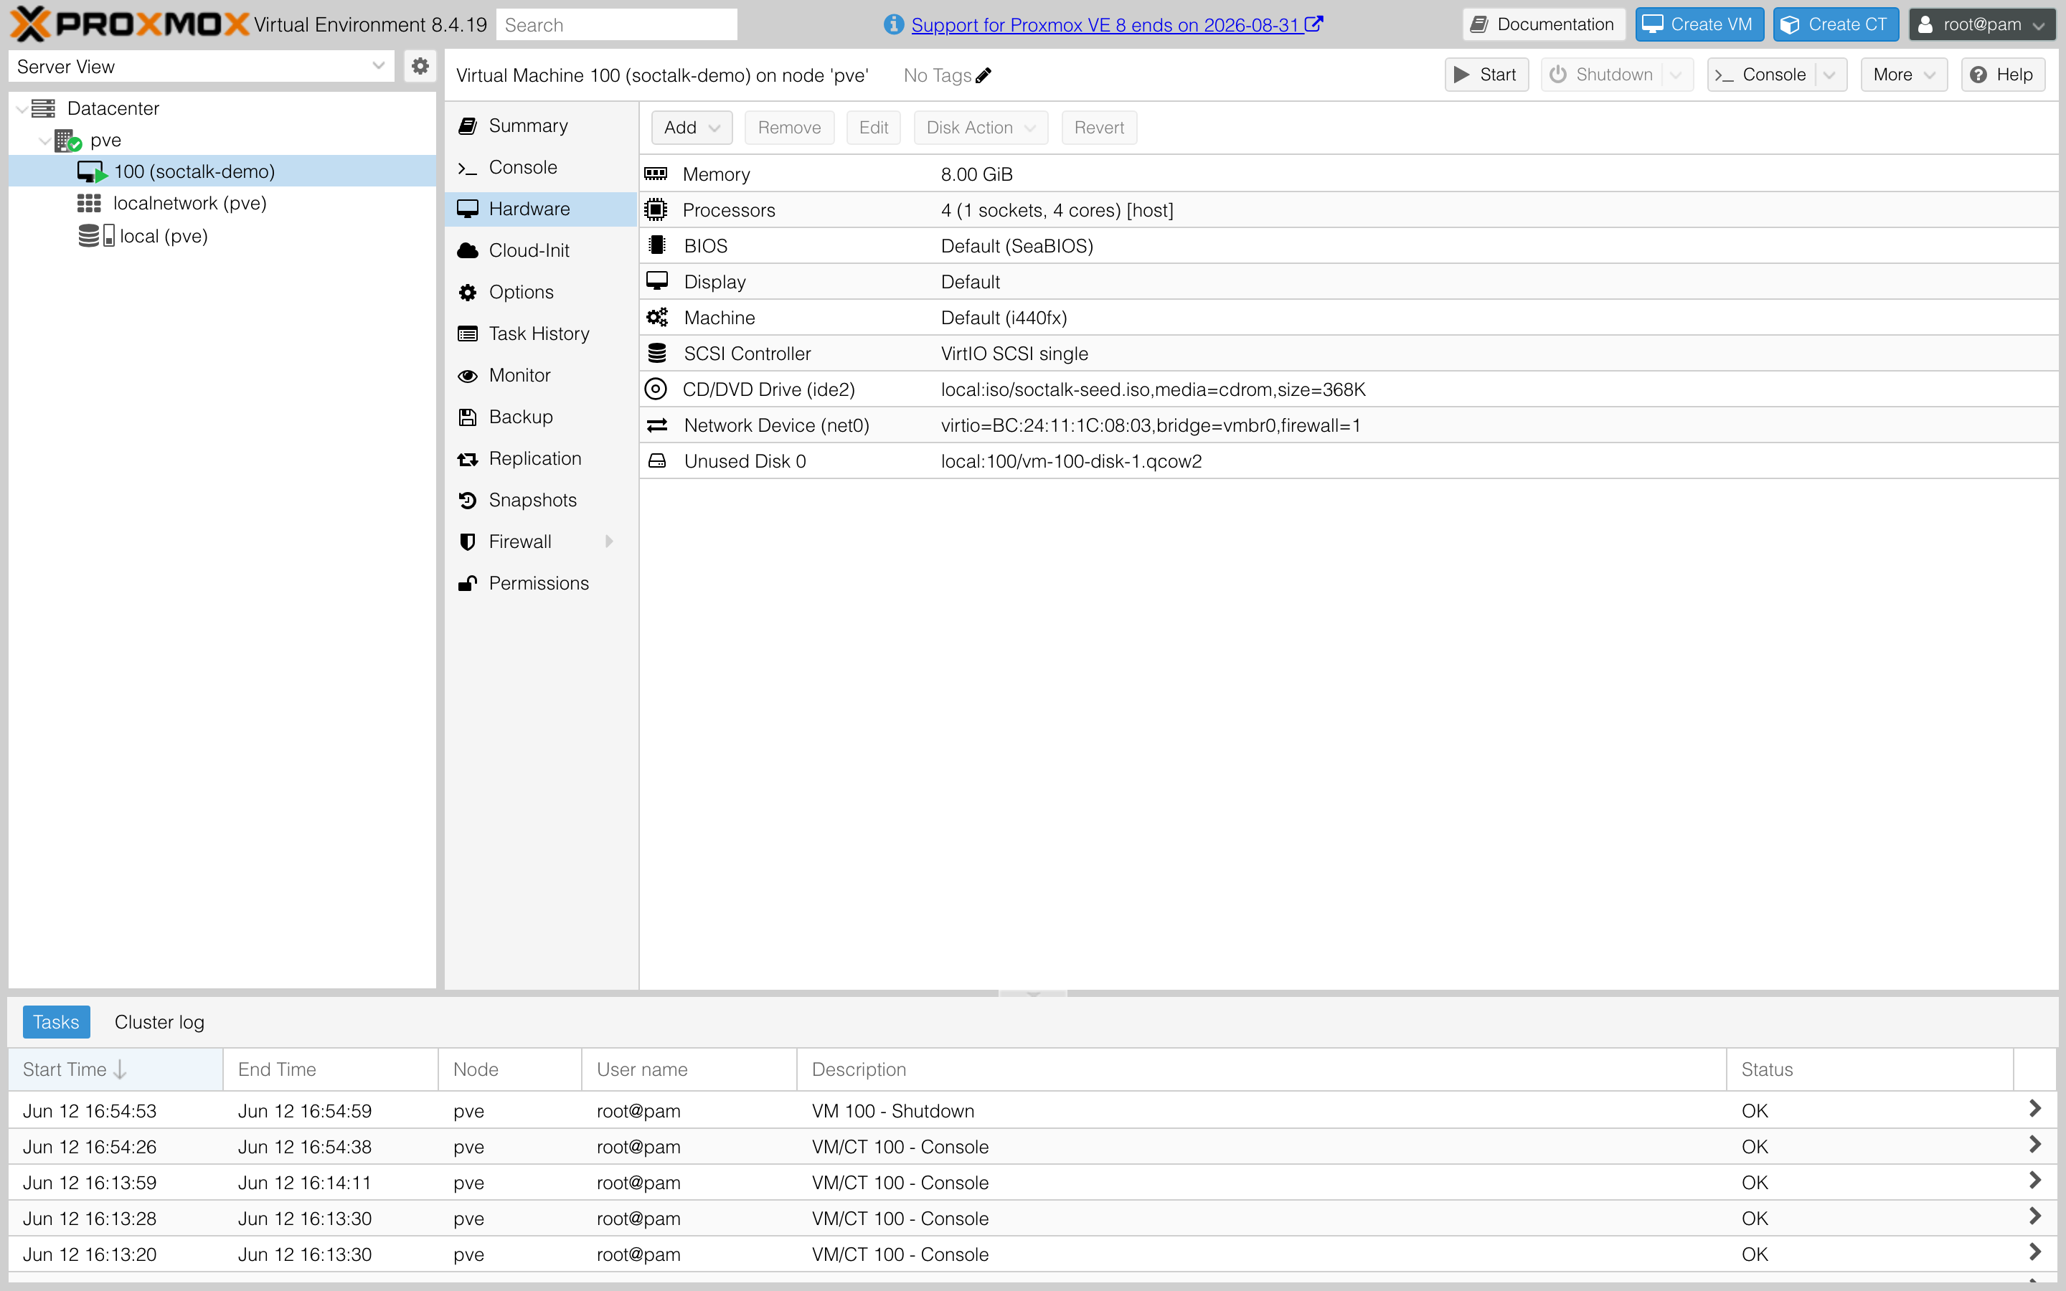The width and height of the screenshot is (2066, 1291).
Task: Open the Options tab
Action: point(542,292)
